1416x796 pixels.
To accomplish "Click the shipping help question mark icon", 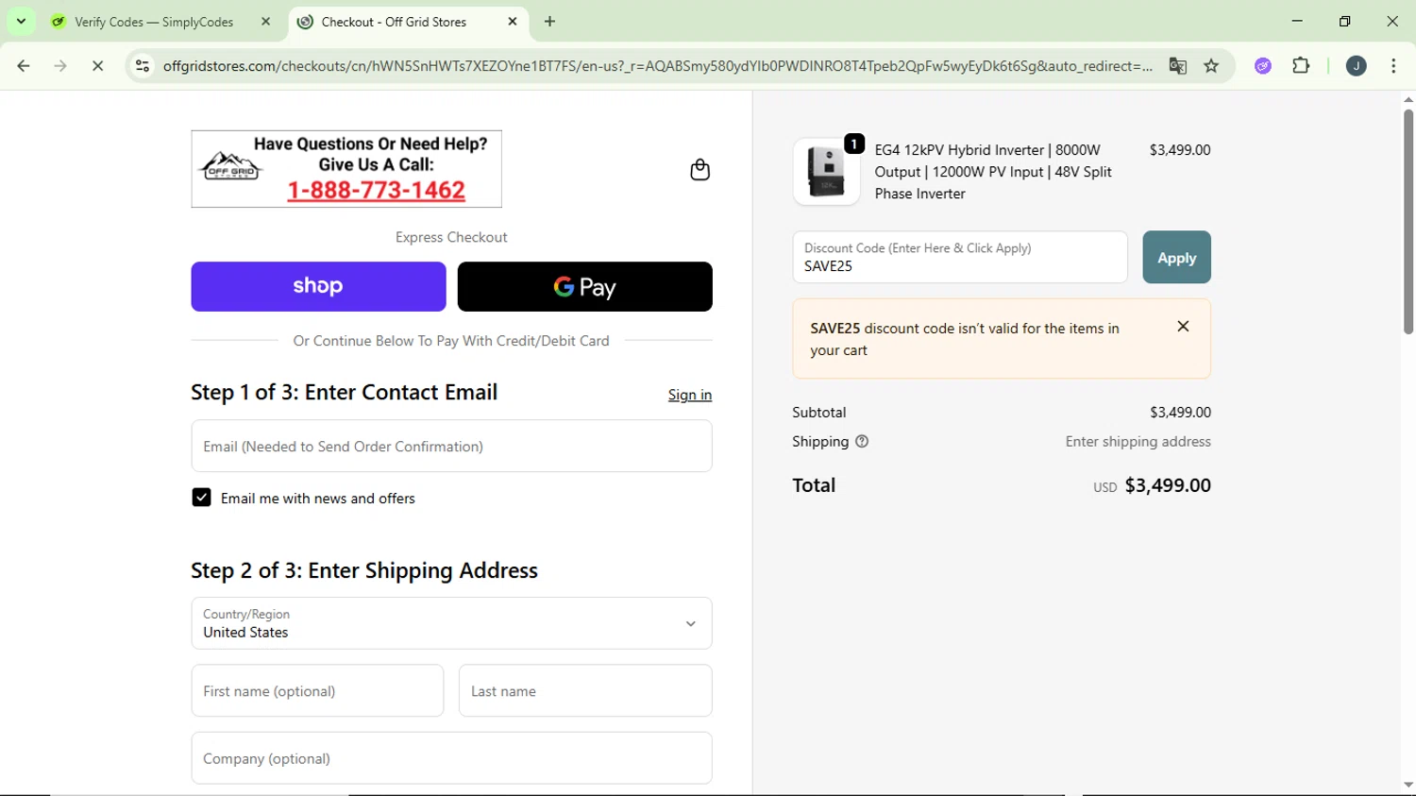I will pyautogui.click(x=862, y=441).
